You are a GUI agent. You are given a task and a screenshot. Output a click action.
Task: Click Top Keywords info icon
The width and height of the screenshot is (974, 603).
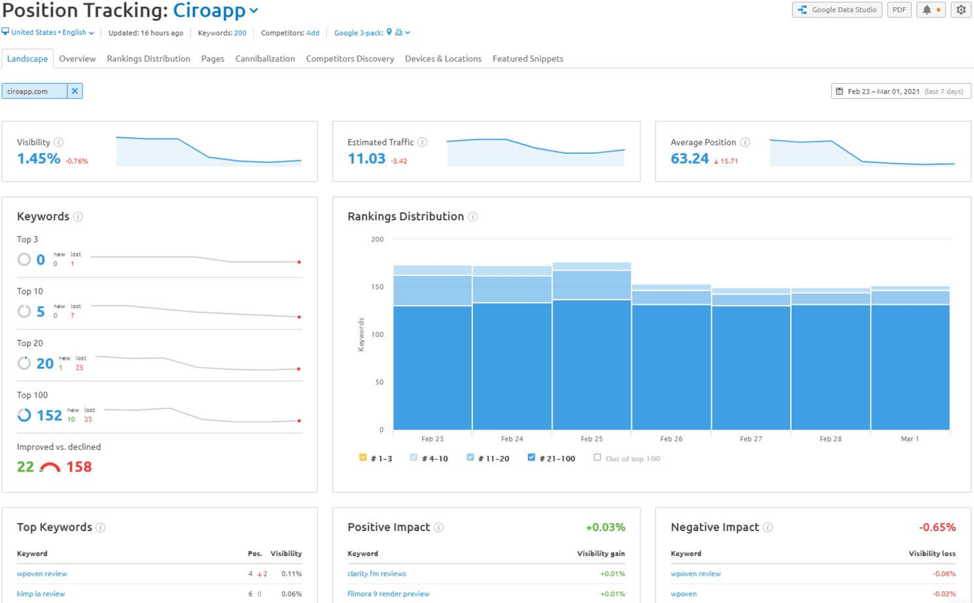click(101, 527)
